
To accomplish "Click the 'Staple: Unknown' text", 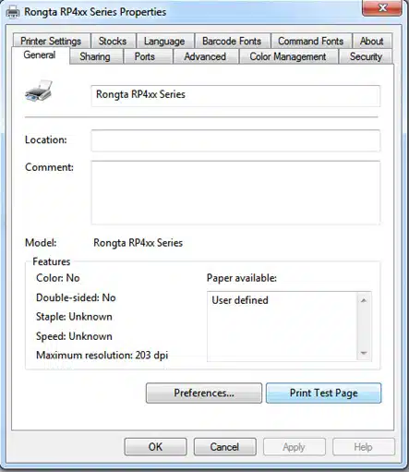I will coord(74,317).
